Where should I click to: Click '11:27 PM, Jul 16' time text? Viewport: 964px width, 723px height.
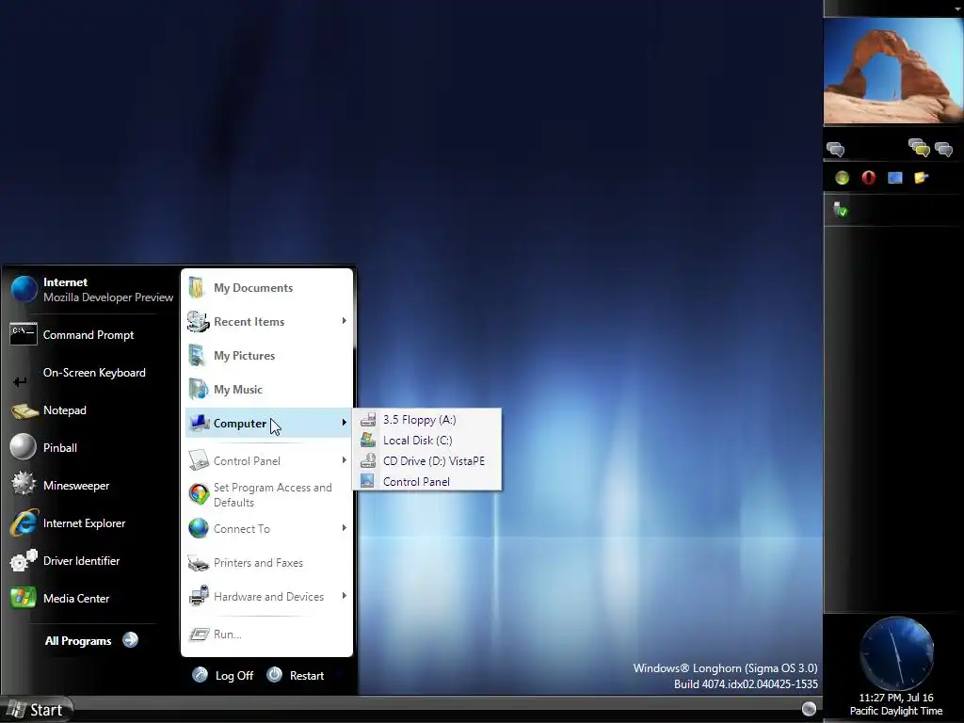pyautogui.click(x=896, y=698)
